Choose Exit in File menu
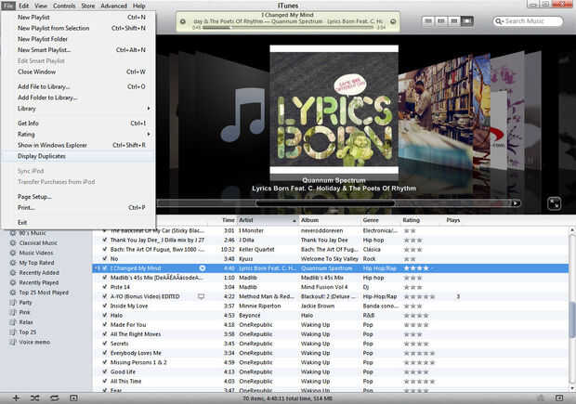Image resolution: width=576 pixels, height=404 pixels. click(78, 222)
